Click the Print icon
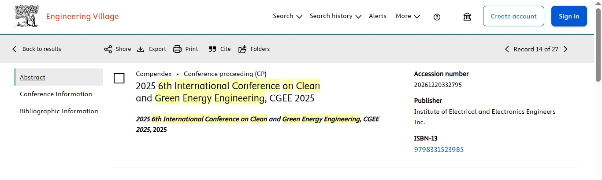This screenshot has height=180, width=602. coord(177,49)
